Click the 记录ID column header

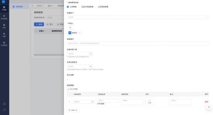(x=42, y=31)
